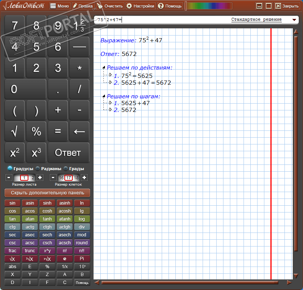Click the plus key on keypad
The height and width of the screenshot is (290, 303).
(x=58, y=110)
